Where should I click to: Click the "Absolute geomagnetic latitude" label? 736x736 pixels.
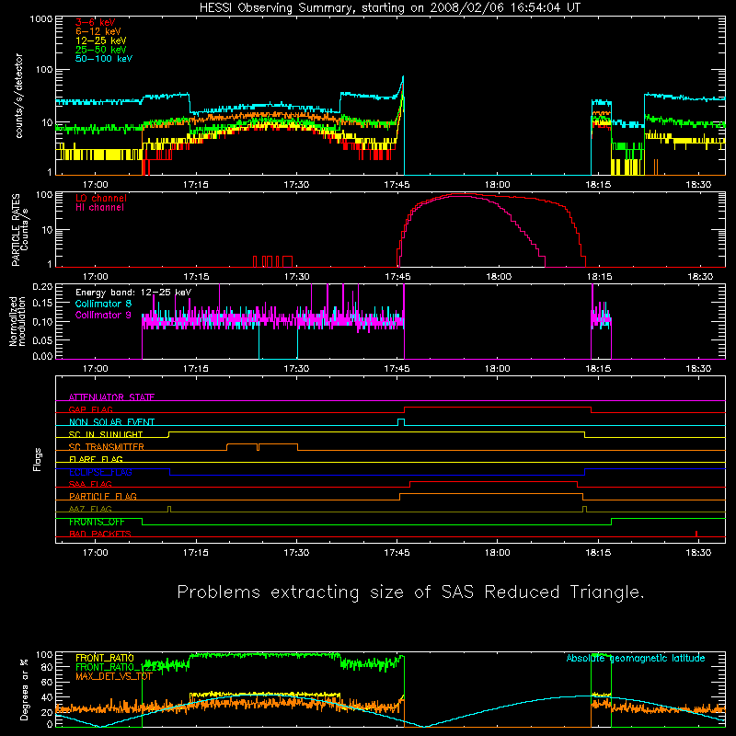click(x=636, y=658)
